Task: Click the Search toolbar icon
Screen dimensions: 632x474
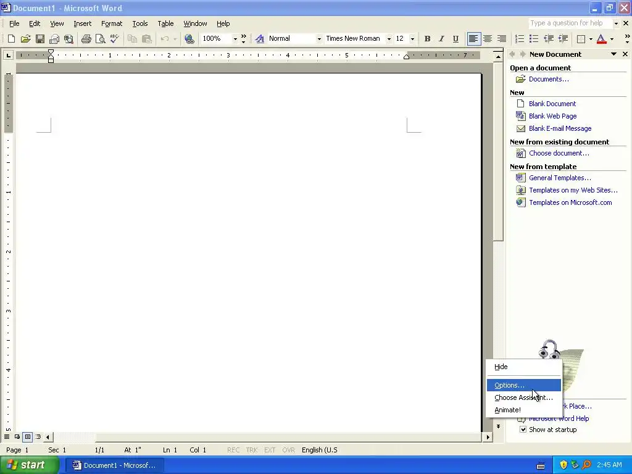Action: 69,39
